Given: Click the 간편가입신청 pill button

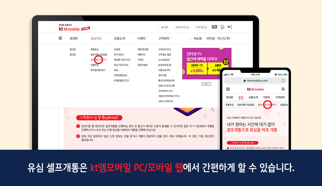Looking at the screenshot, I should pos(201,27).
